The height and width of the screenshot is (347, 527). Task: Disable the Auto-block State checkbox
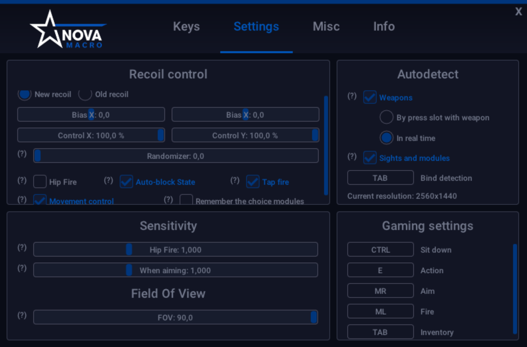(126, 182)
